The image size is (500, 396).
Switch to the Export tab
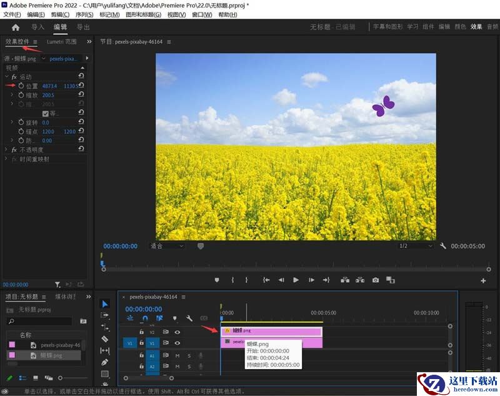pos(83,28)
